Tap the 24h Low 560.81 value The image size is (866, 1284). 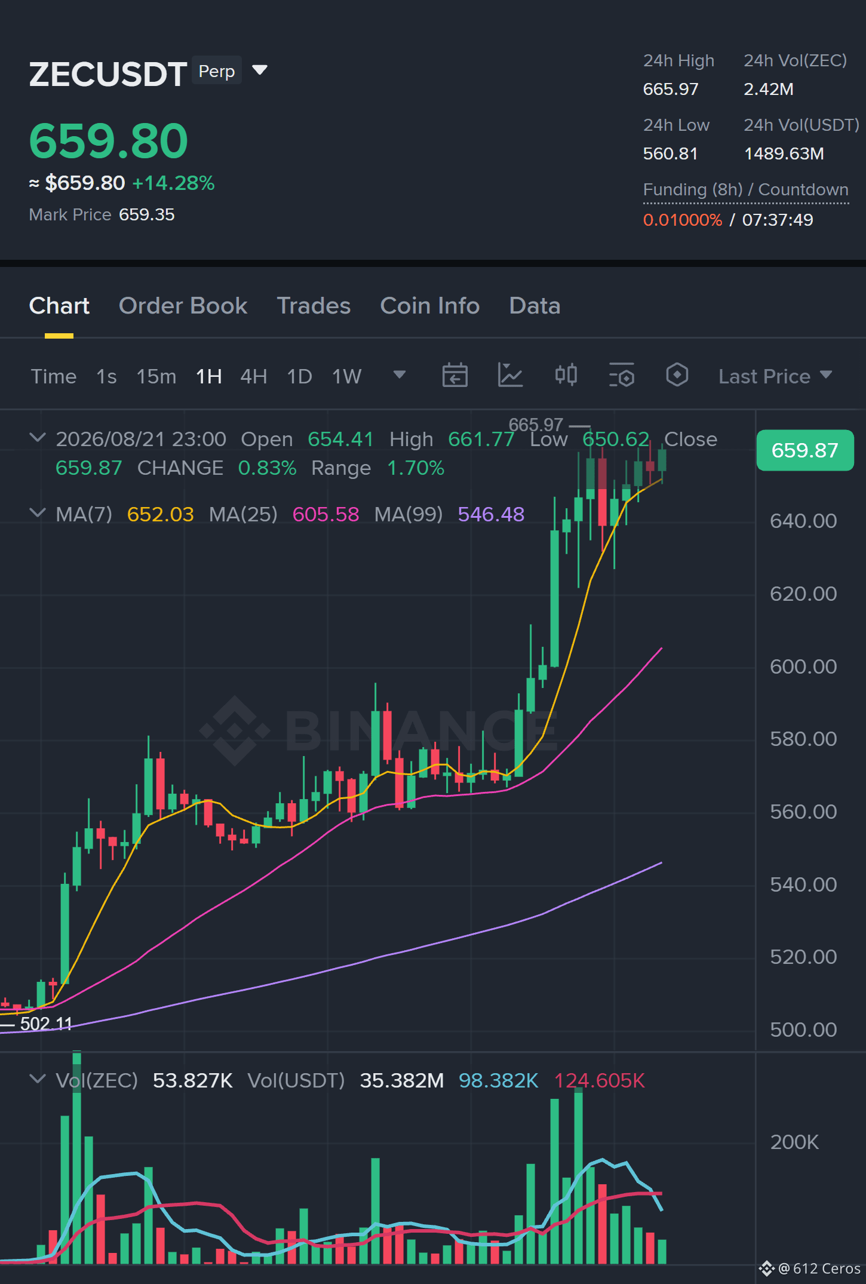click(671, 154)
